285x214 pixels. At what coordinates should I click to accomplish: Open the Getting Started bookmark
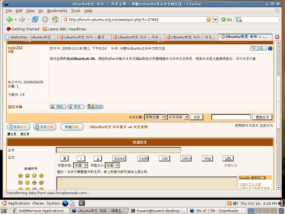(23, 29)
